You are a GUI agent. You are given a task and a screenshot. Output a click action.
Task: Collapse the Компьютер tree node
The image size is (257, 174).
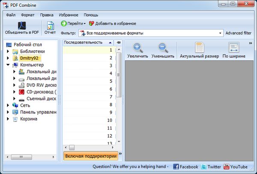(x=8, y=65)
